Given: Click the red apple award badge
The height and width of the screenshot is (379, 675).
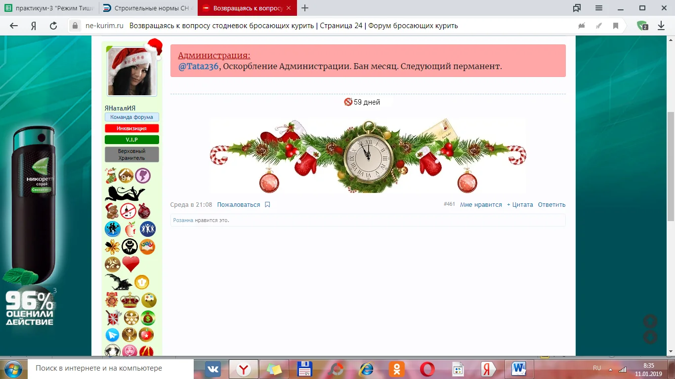Looking at the screenshot, I should click(130, 229).
